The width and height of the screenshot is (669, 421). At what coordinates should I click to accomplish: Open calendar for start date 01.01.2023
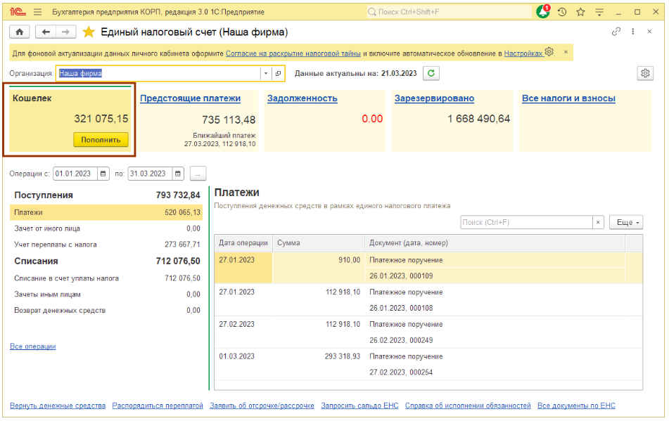(103, 174)
